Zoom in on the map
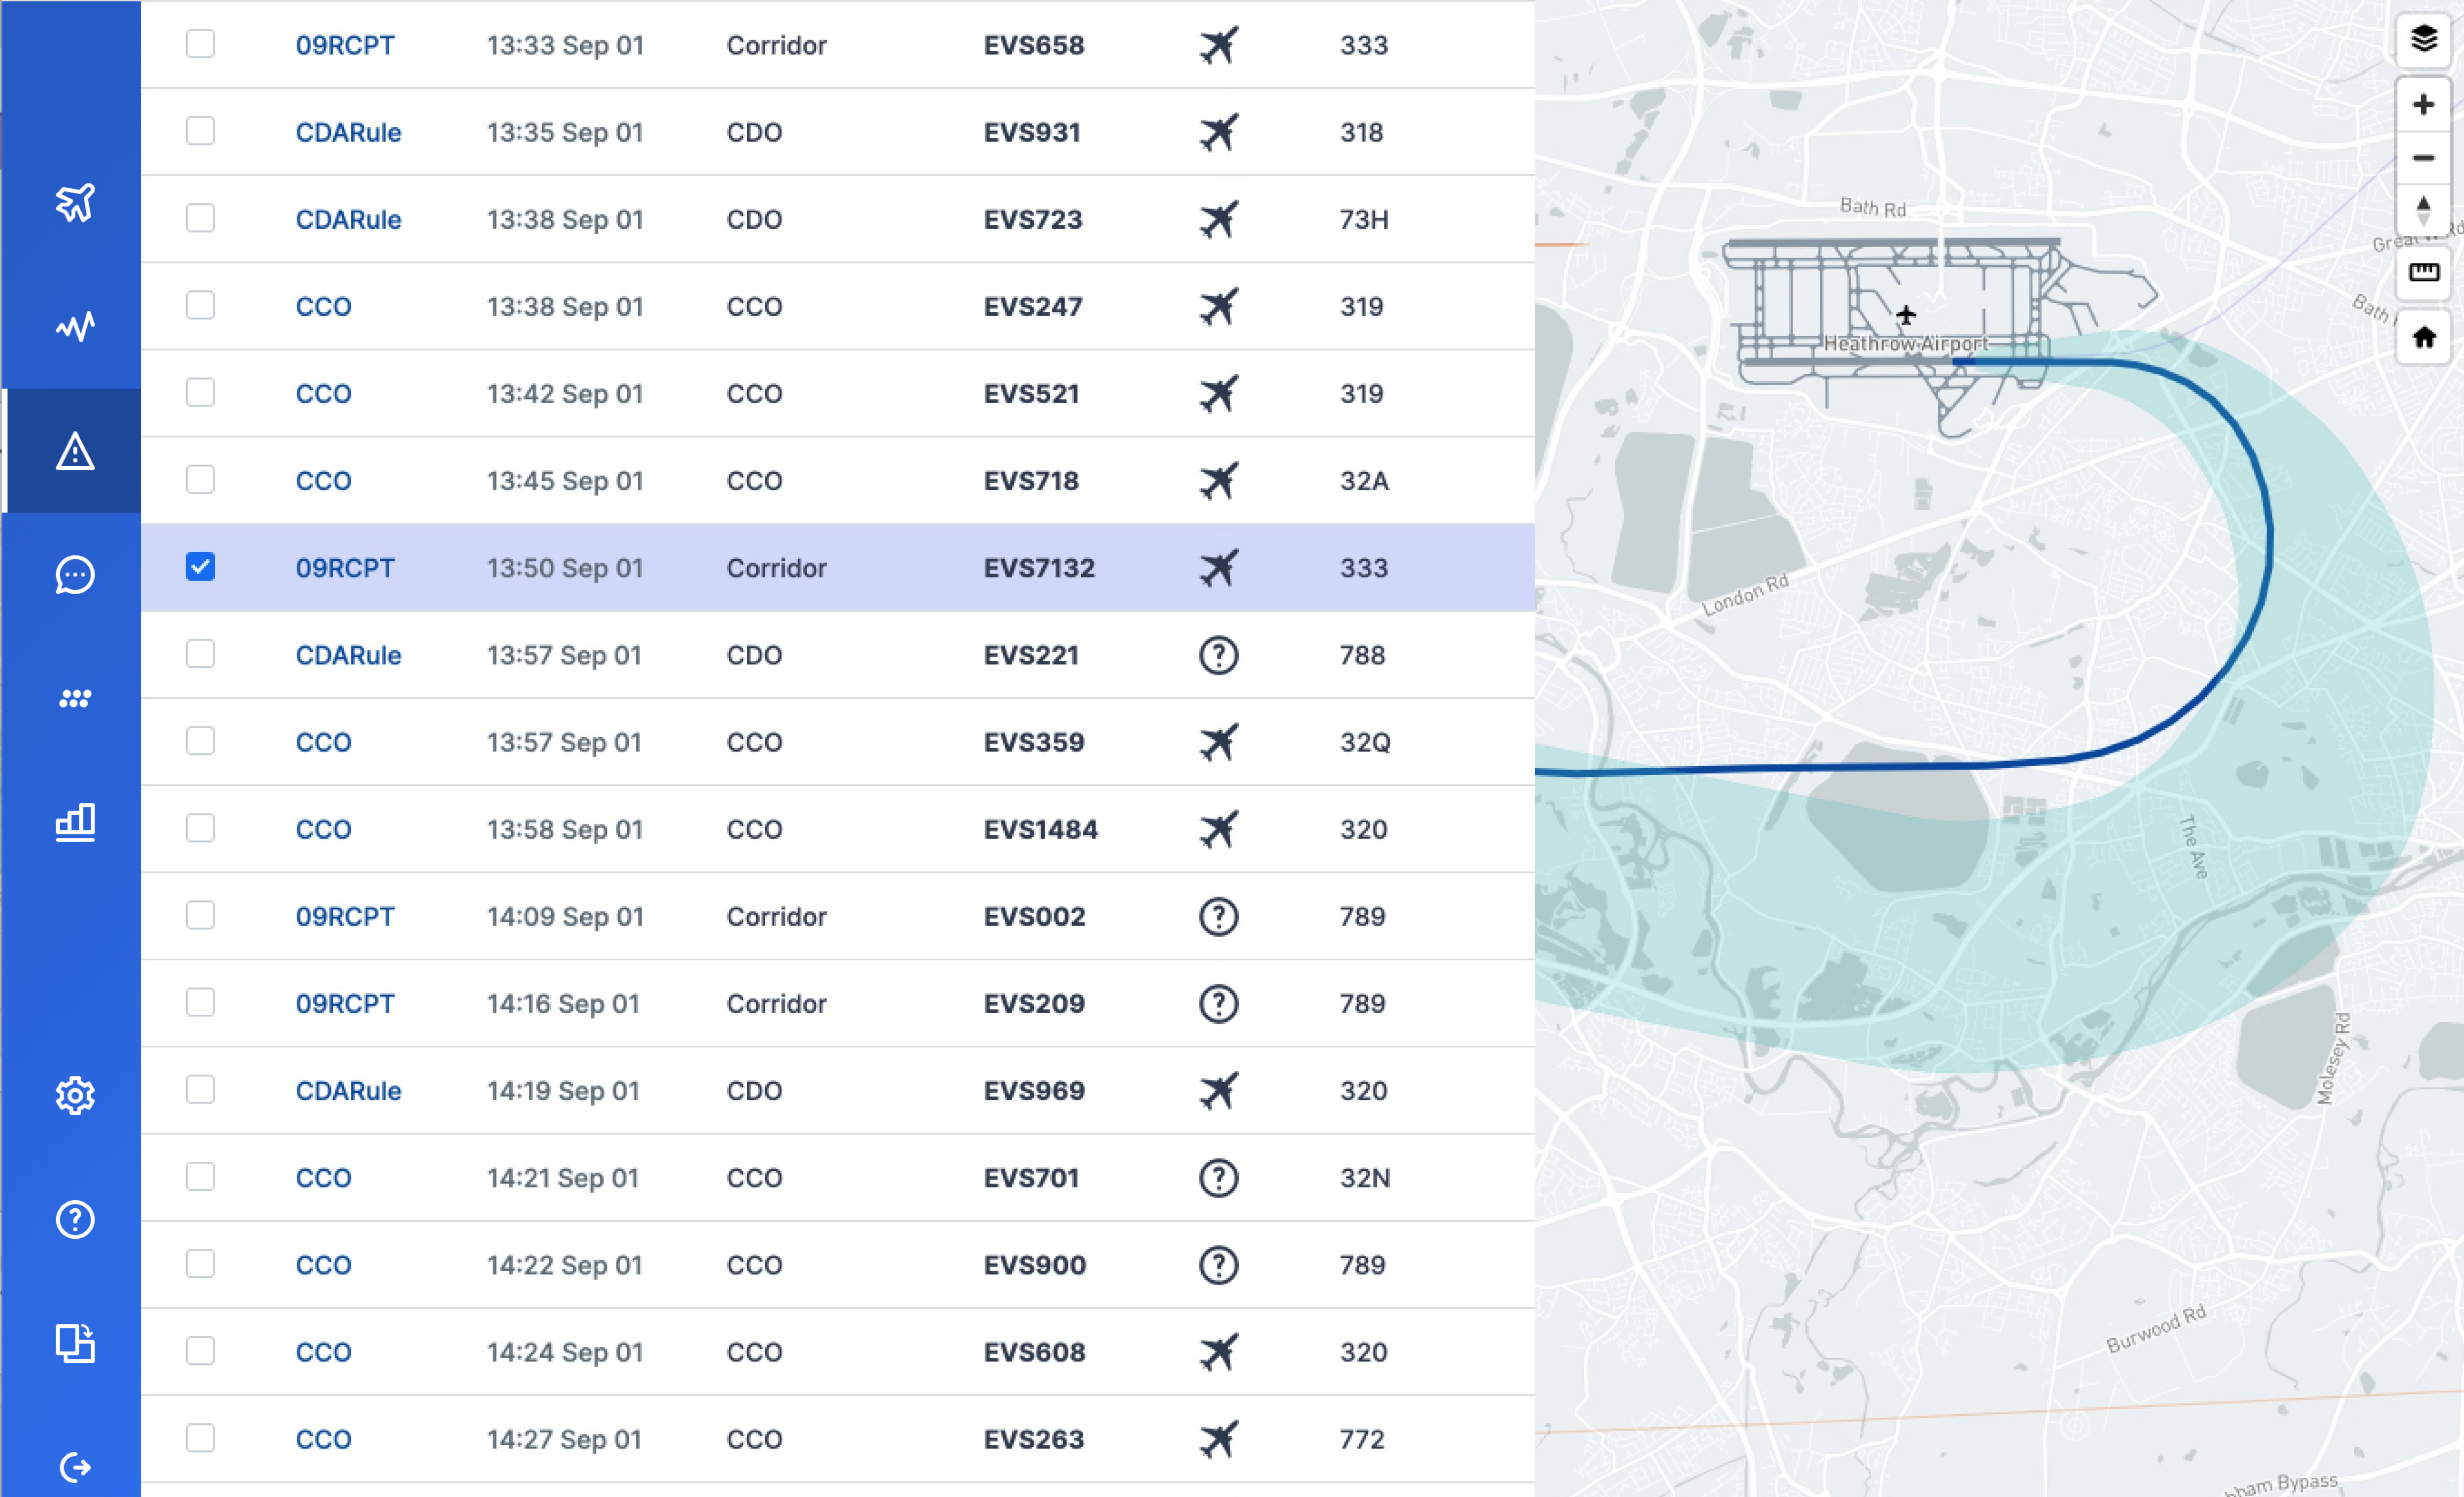Screen dimensions: 2464x1497 click(x=2423, y=104)
